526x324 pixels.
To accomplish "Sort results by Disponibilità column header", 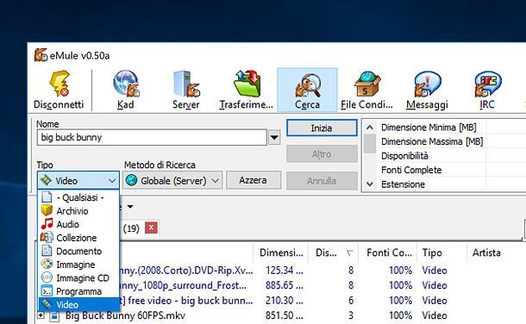I will click(333, 252).
